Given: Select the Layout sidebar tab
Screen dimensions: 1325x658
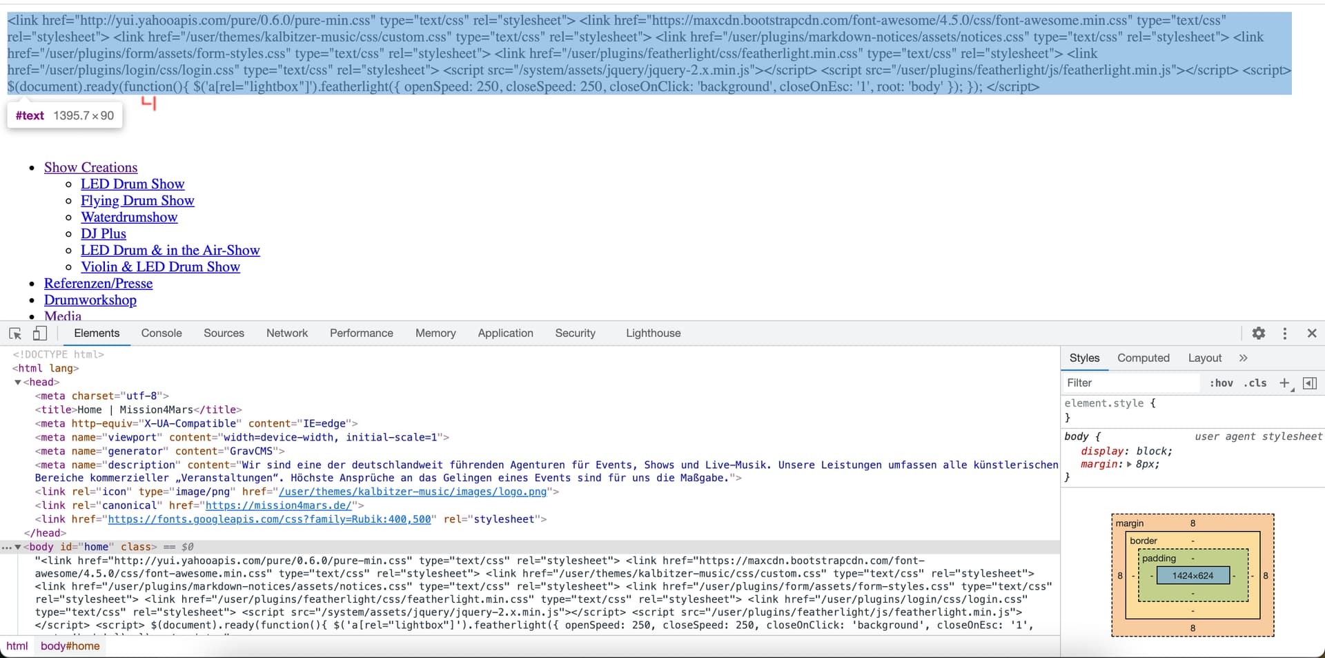Looking at the screenshot, I should 1205,358.
